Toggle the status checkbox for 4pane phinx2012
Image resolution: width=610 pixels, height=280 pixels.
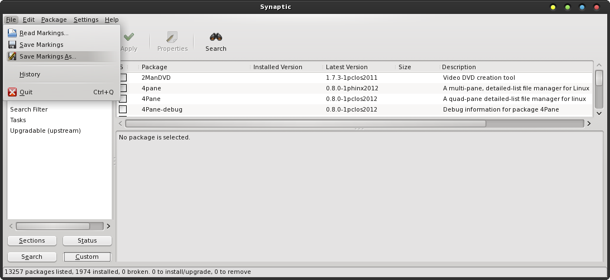tap(123, 88)
